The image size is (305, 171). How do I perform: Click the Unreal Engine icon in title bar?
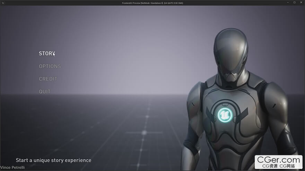tap(3, 3)
